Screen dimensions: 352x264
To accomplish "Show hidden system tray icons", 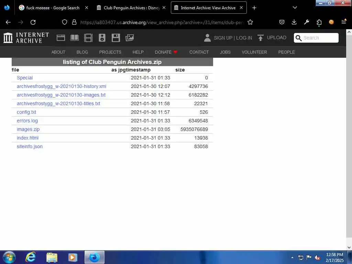I will pos(292,258).
